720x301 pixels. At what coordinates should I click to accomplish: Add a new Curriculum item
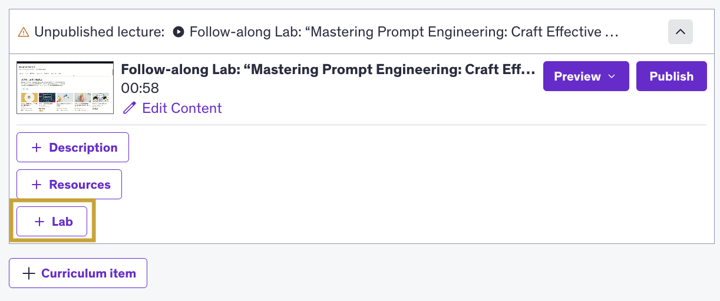point(78,273)
